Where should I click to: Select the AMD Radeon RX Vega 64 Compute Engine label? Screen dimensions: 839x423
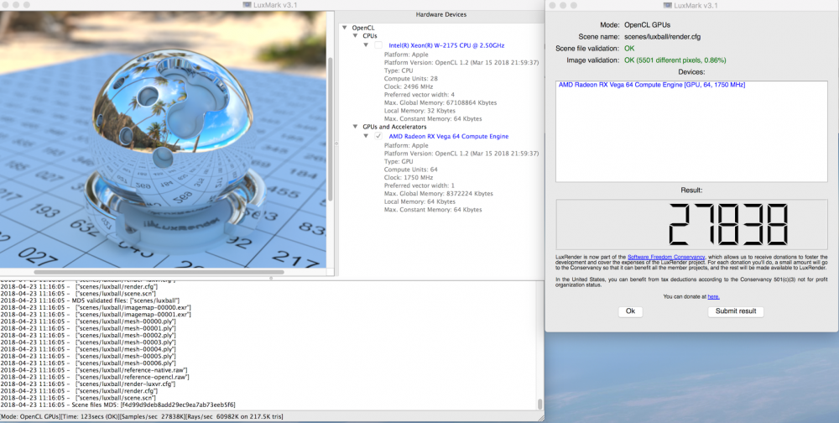pos(448,137)
